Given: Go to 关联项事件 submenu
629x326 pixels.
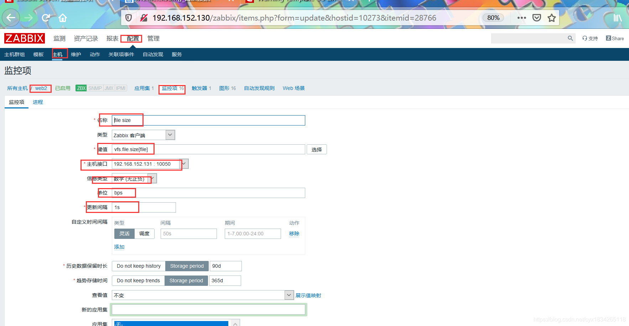Looking at the screenshot, I should click(x=121, y=54).
